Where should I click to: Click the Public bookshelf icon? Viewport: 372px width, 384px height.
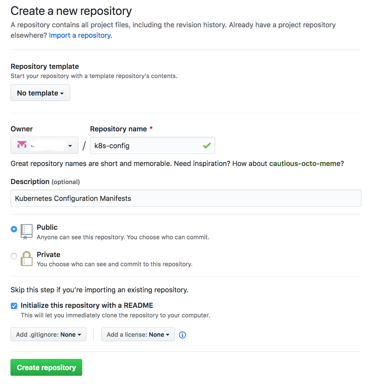point(27,231)
